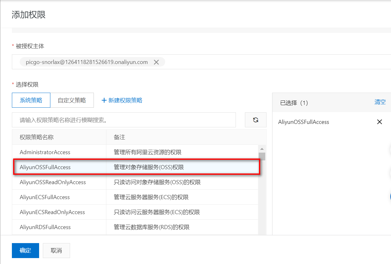This screenshot has width=391, height=264.
Task: Click the 管理对象存储服务(OSS)权限 description
Action: click(x=149, y=167)
